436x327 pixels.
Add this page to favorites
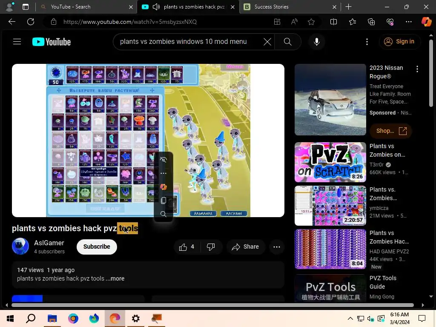tap(311, 22)
